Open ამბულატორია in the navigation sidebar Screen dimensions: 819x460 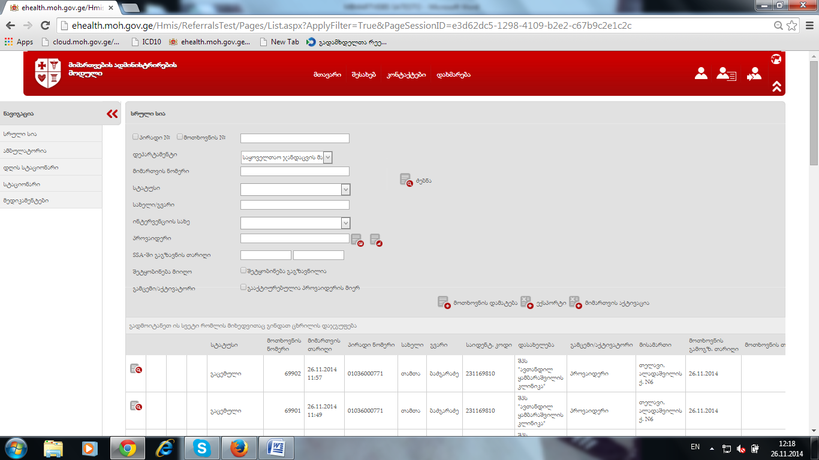[x=25, y=151]
